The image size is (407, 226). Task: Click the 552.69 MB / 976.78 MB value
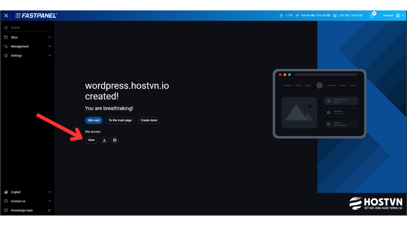pyautogui.click(x=316, y=15)
